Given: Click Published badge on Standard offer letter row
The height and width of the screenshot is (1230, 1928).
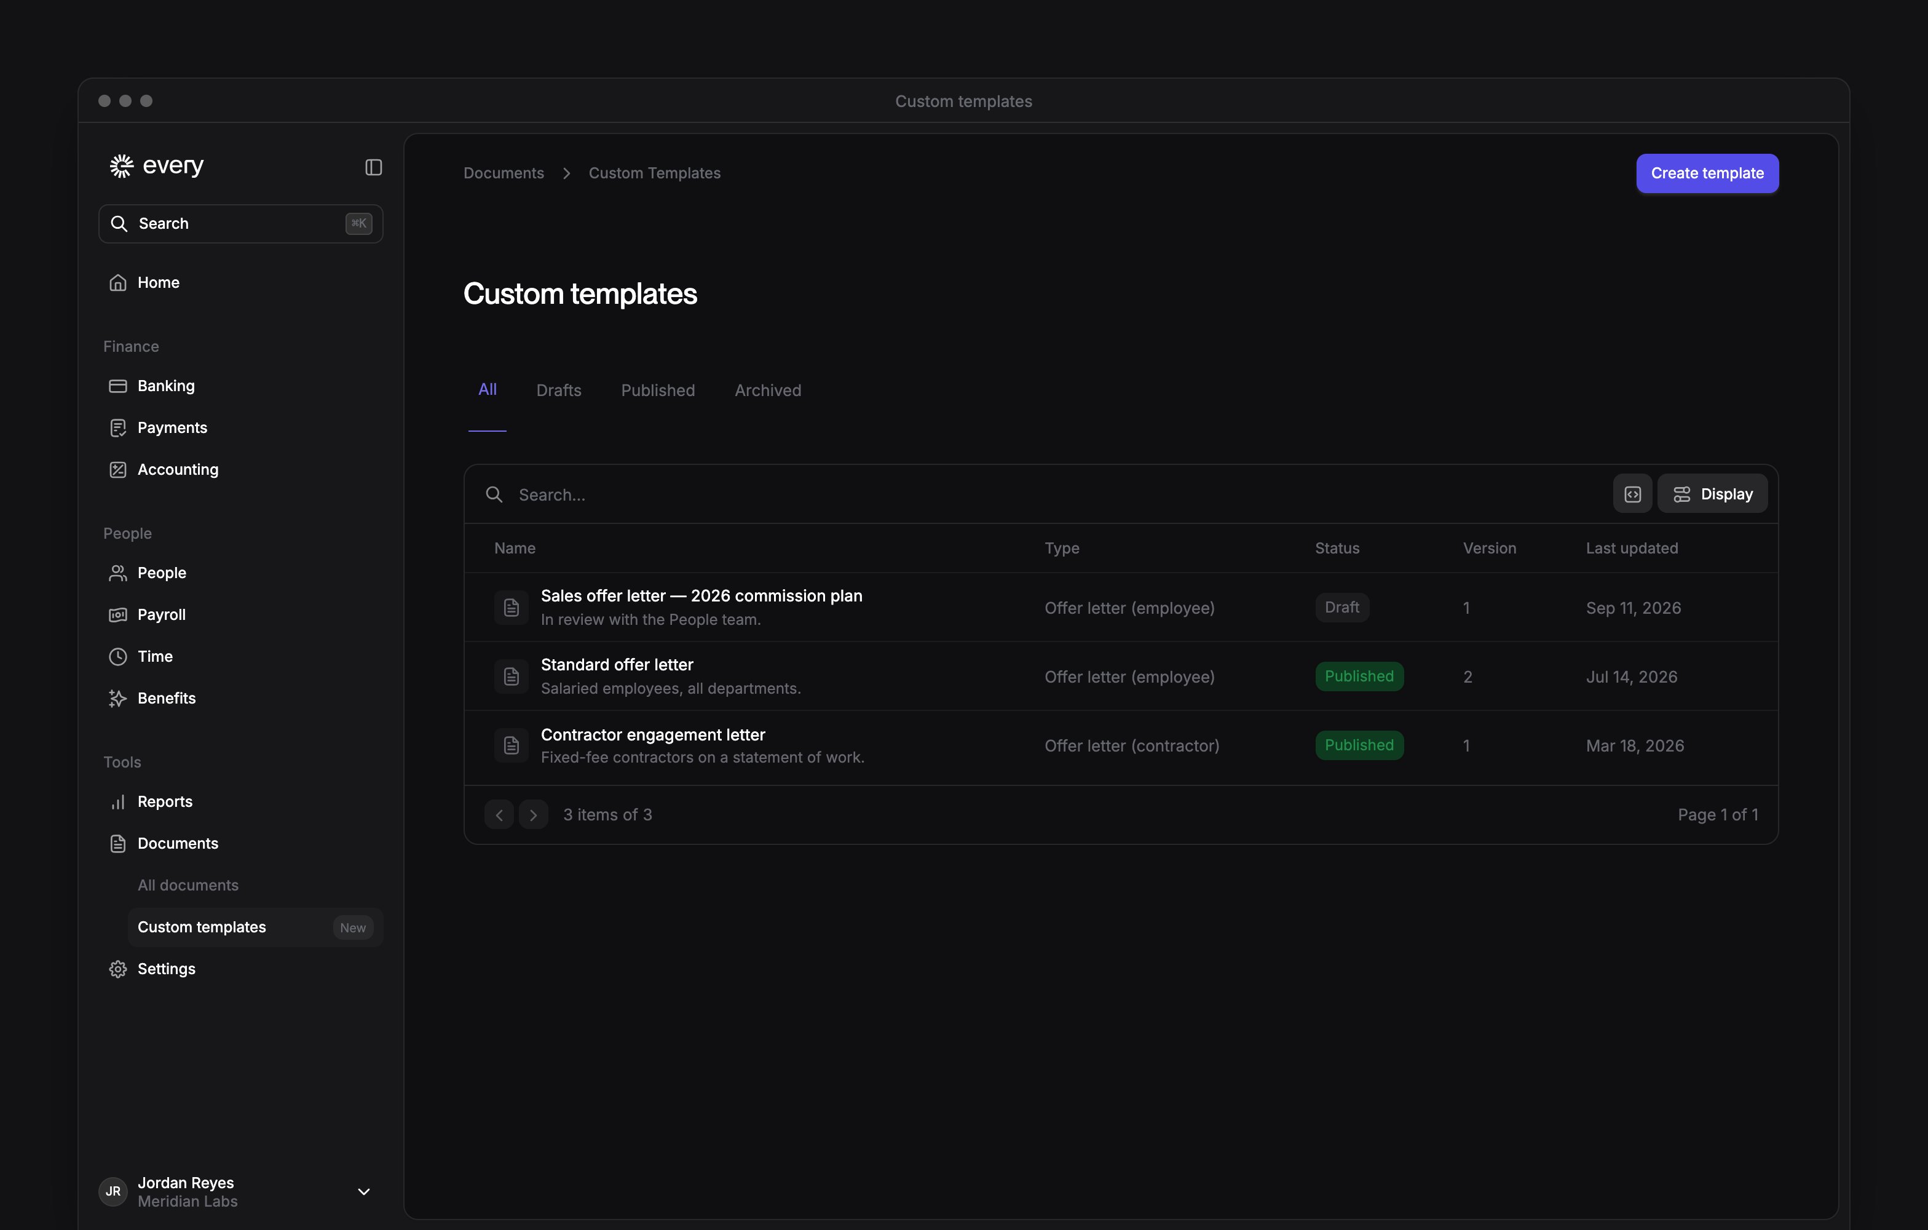Looking at the screenshot, I should 1359,676.
